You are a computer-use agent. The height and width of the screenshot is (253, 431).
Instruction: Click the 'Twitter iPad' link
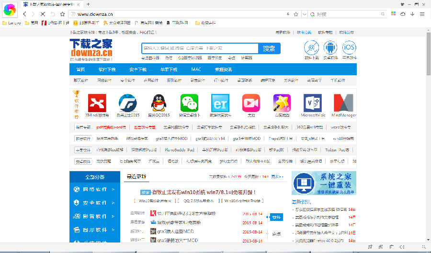tap(337, 150)
